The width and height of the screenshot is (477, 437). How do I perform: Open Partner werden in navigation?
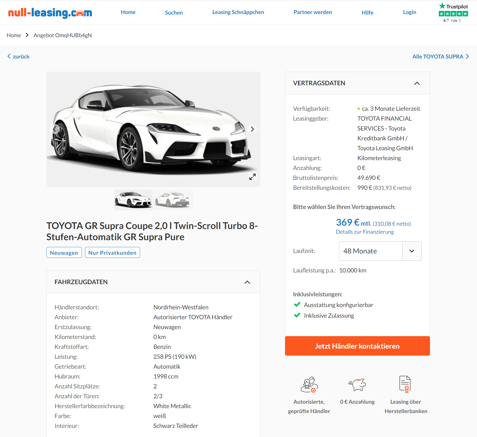click(x=313, y=12)
